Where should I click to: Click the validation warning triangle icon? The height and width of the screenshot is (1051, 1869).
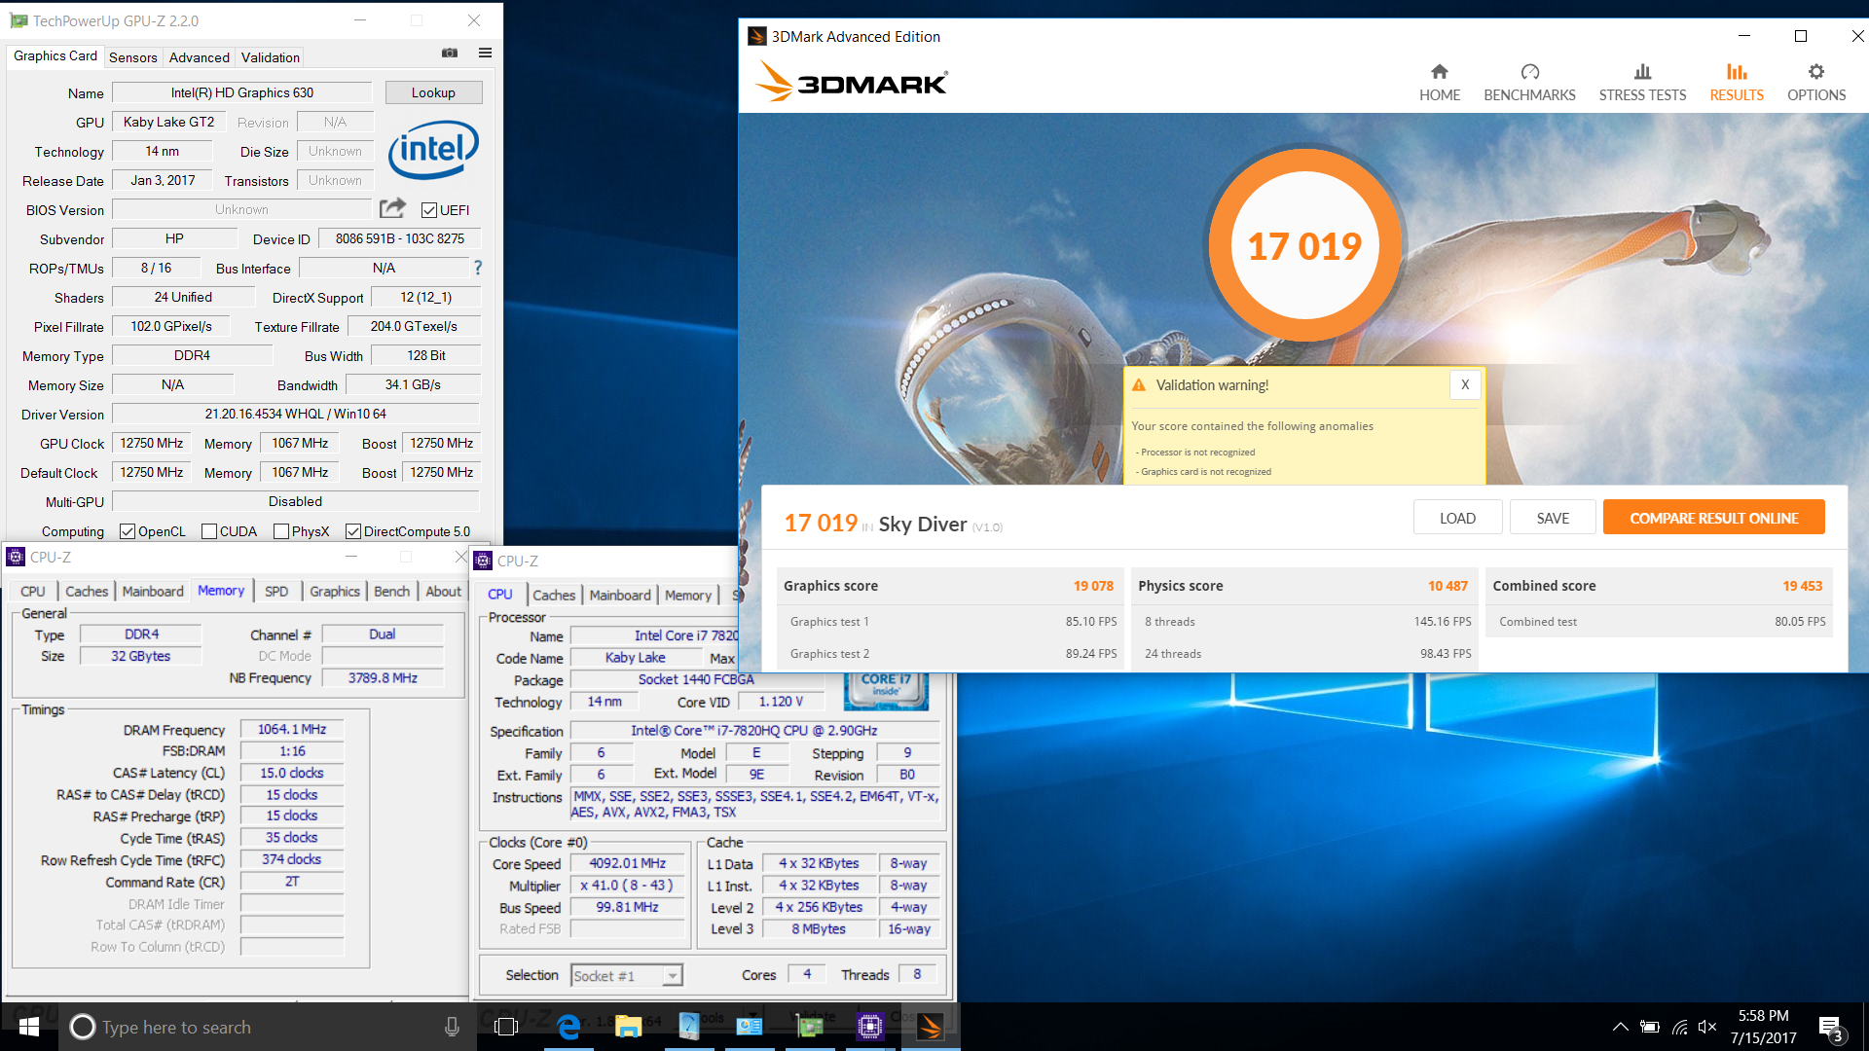[1139, 385]
